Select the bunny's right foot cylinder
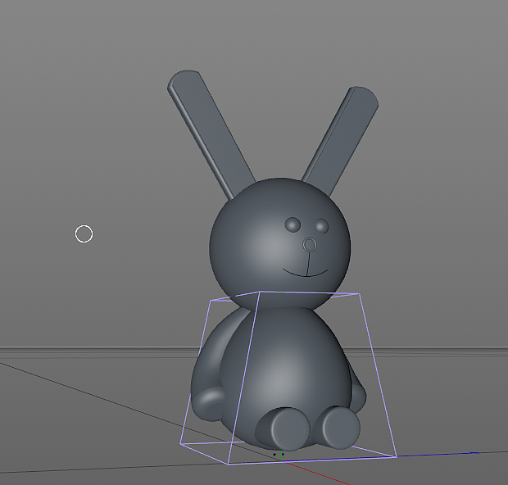This screenshot has width=508, height=485. click(340, 428)
